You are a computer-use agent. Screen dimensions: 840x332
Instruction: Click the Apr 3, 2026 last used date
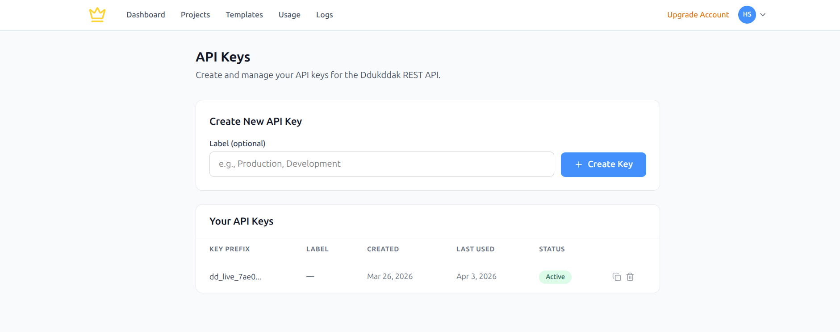[476, 276]
